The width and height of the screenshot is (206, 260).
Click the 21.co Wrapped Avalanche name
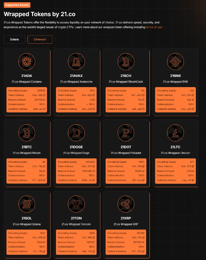(x=76, y=82)
